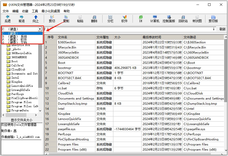Click C:\Kingdee path cell
Viewport: 228px width, 156px height.
pyautogui.click(x=203, y=114)
